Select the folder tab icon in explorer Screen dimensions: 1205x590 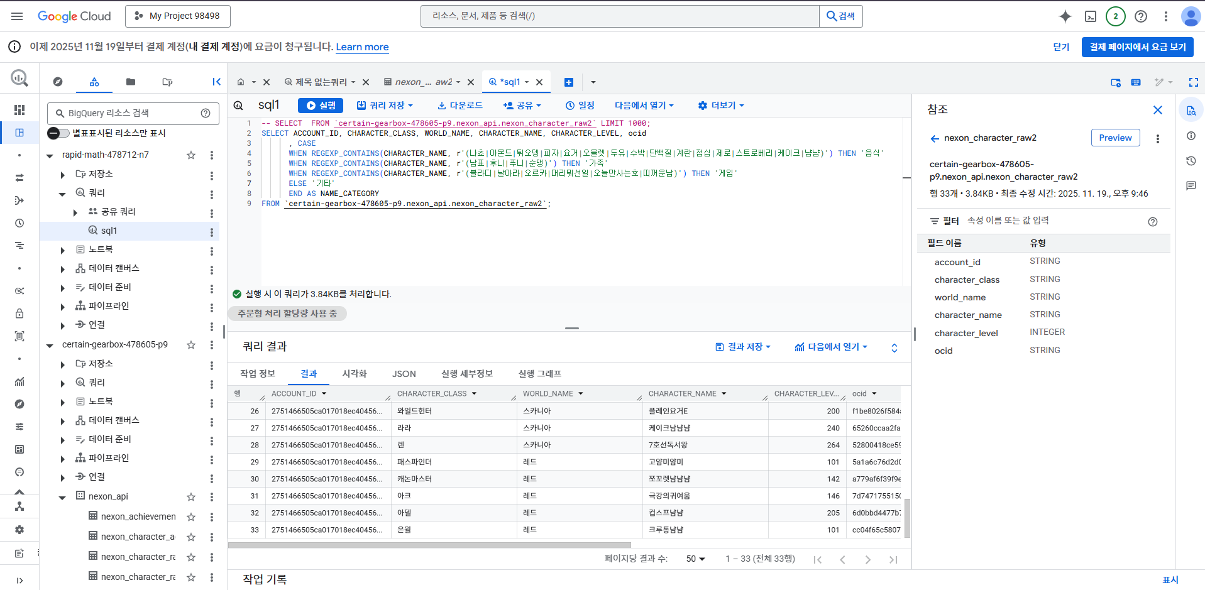pos(131,82)
